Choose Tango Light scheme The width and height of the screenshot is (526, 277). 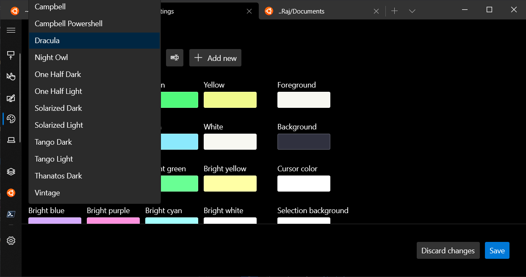[95, 159]
